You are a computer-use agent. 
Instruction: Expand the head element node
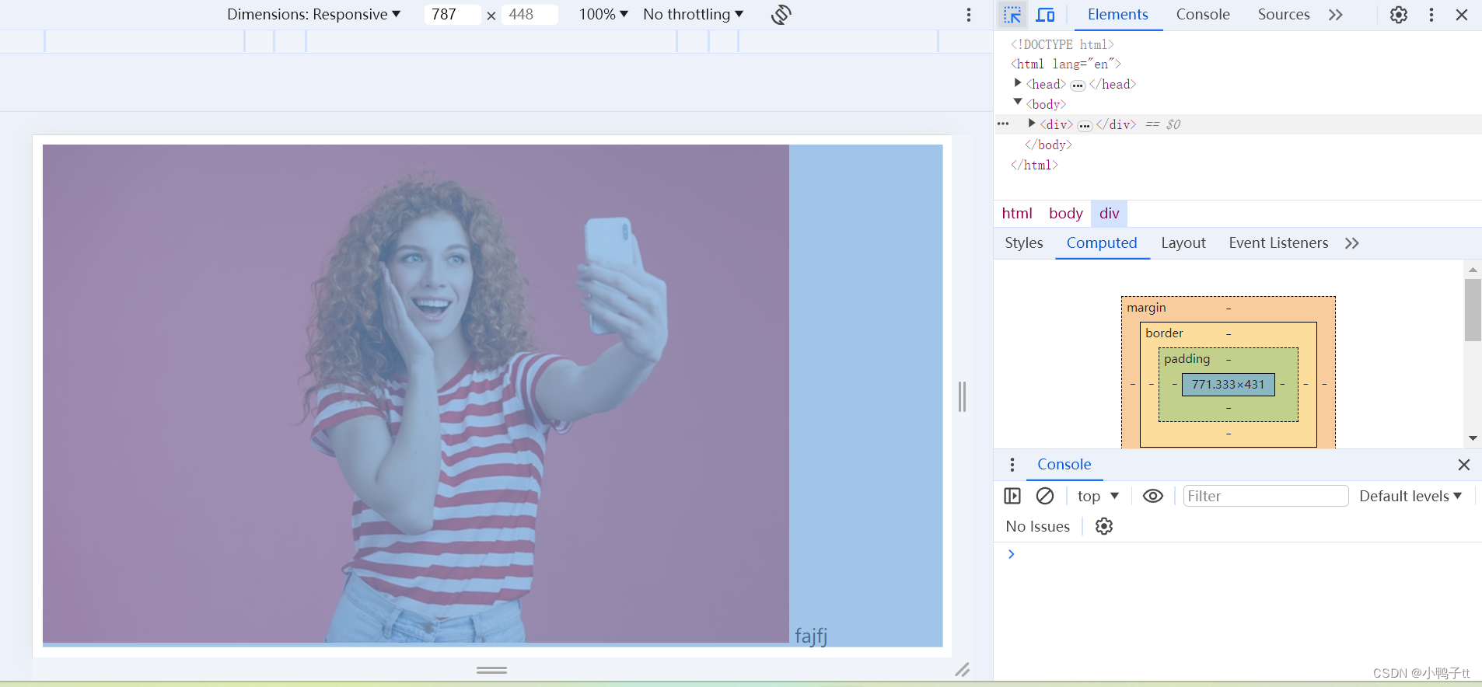[x=1017, y=83]
